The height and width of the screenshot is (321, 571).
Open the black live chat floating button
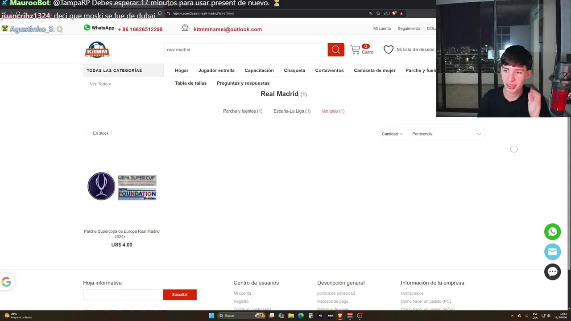tap(552, 272)
